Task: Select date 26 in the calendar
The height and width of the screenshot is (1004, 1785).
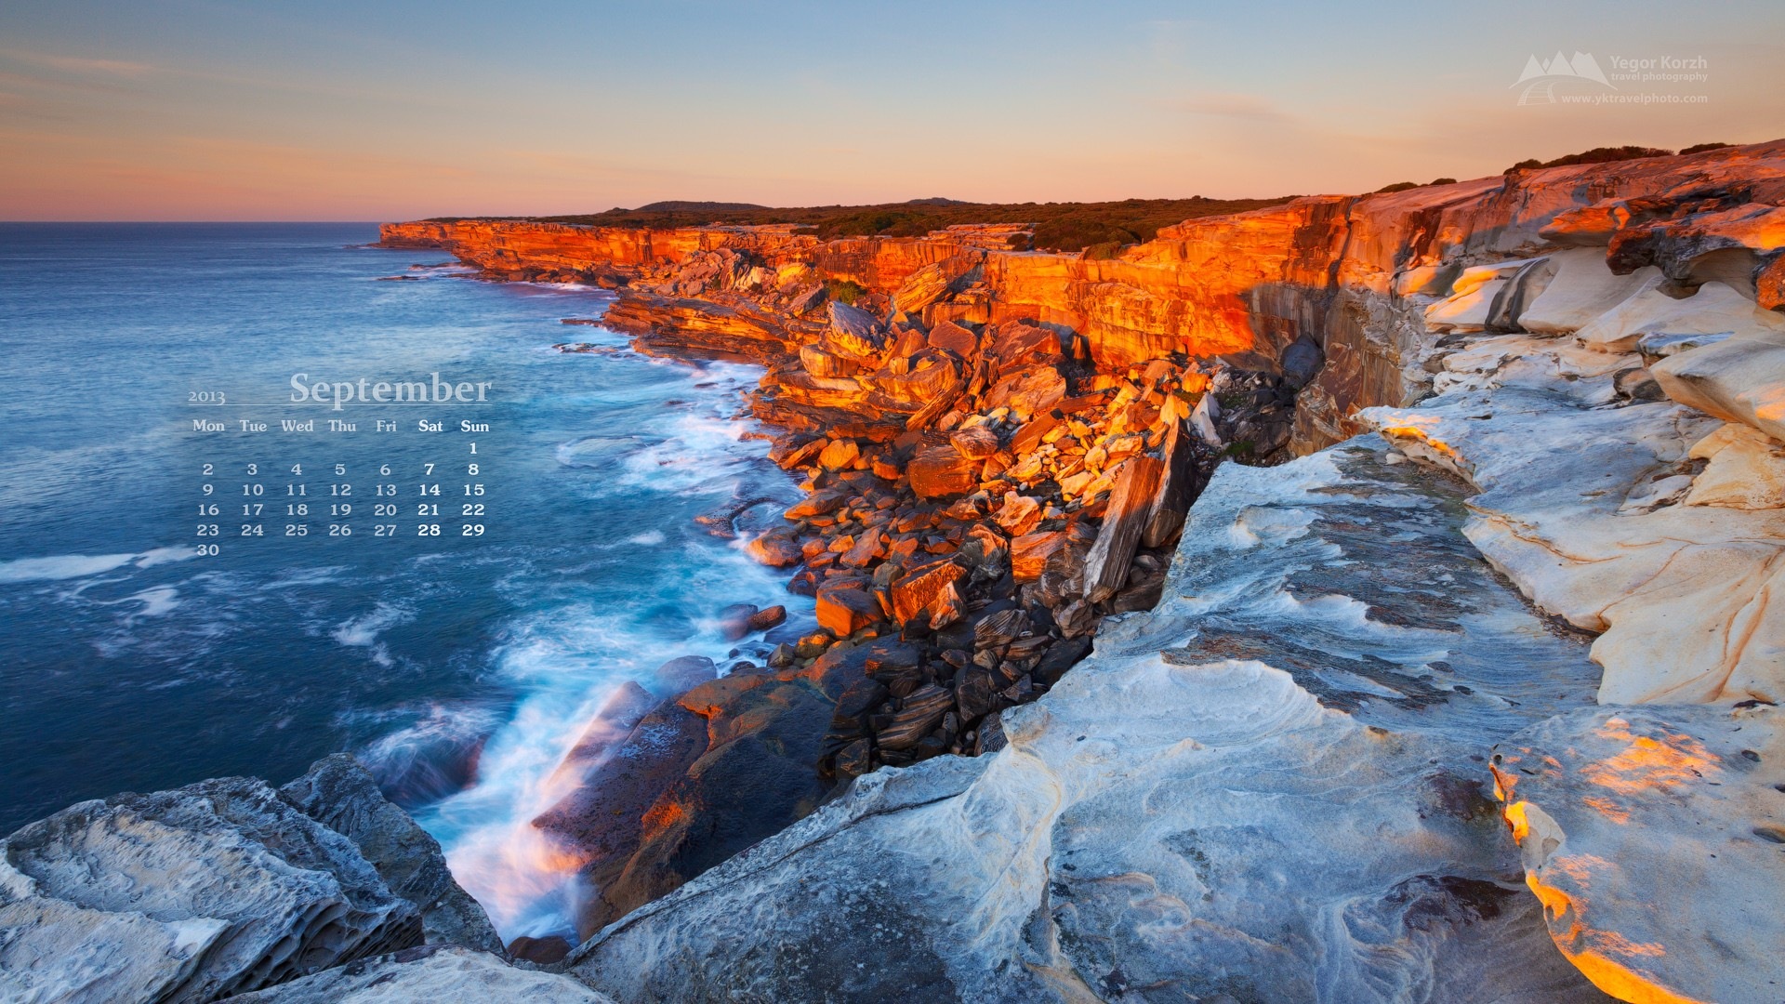Action: [340, 531]
